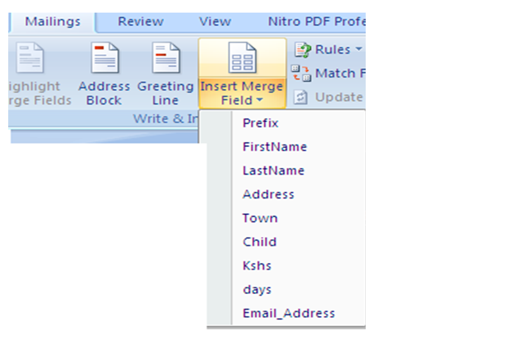Click the Address Block icon
Screen dimensions: 529x340
(x=104, y=59)
